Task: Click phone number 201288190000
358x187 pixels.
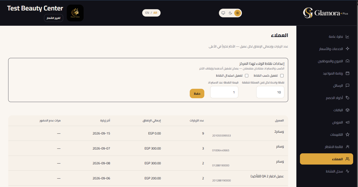Action: [221, 180]
